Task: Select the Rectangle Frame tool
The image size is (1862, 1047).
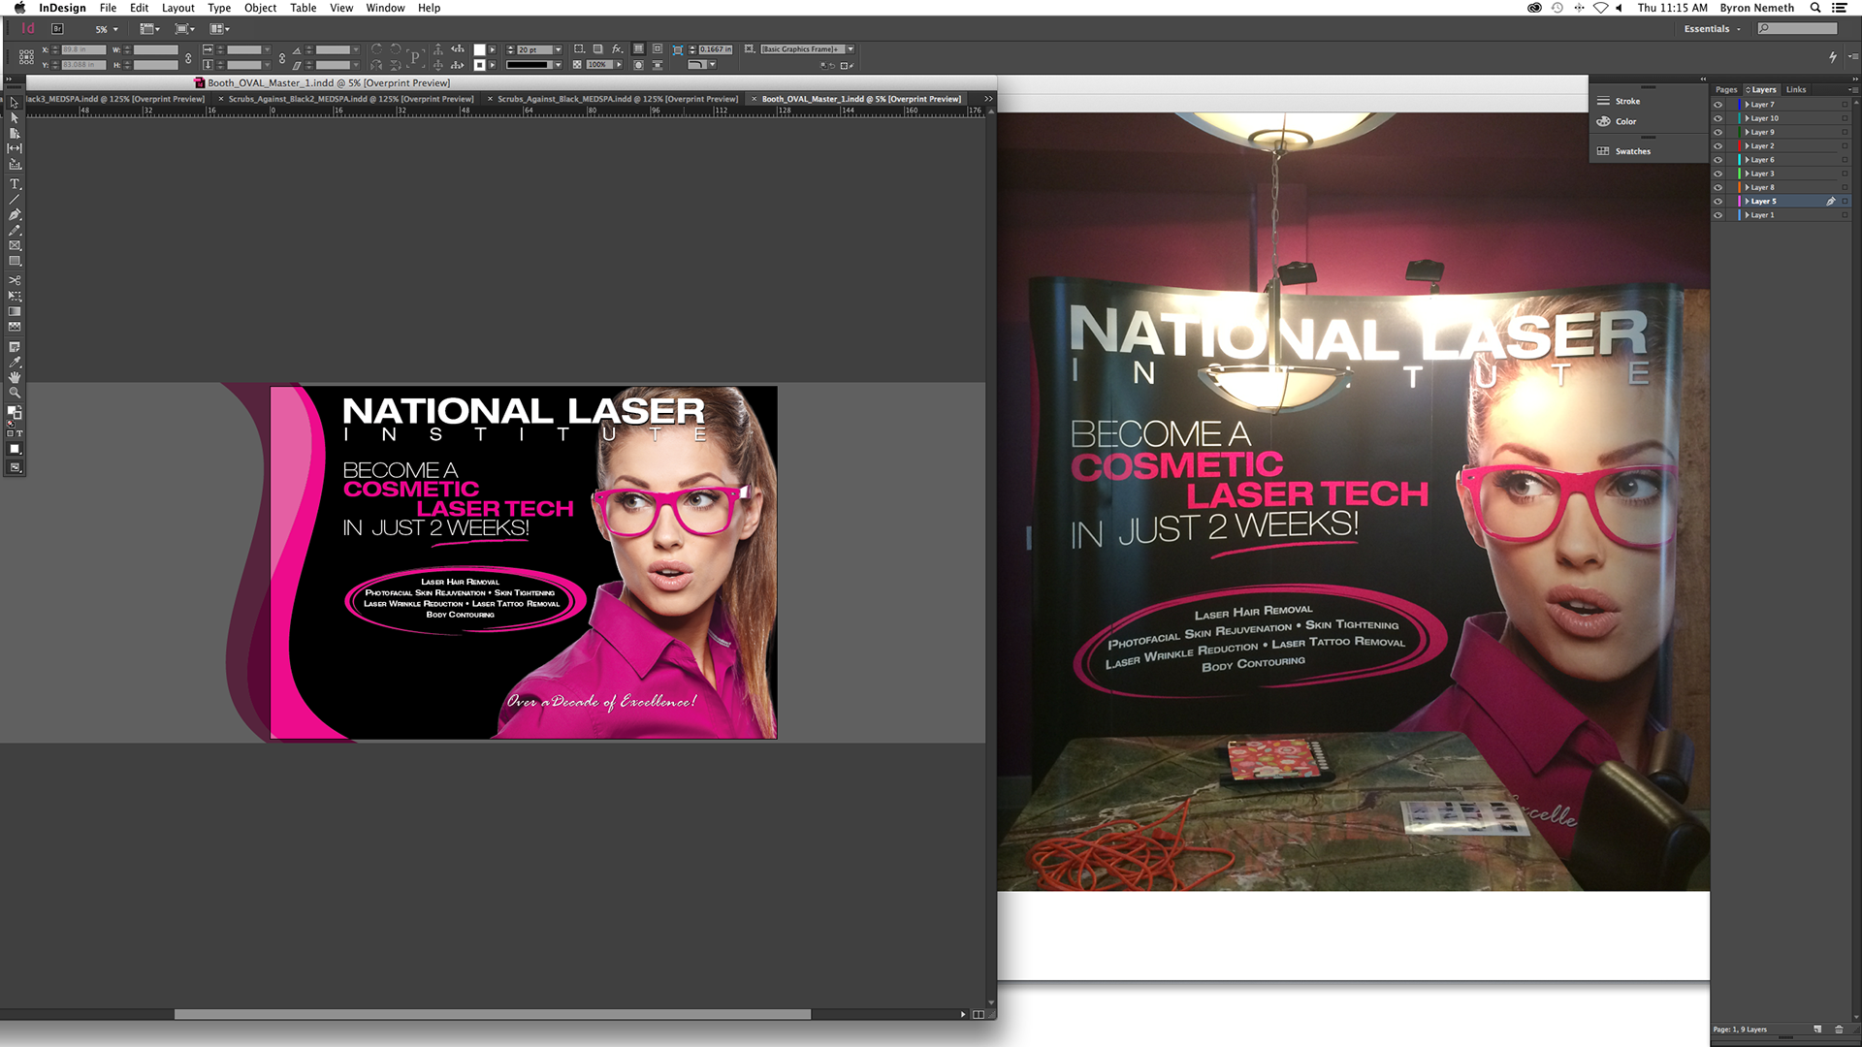Action: tap(15, 246)
